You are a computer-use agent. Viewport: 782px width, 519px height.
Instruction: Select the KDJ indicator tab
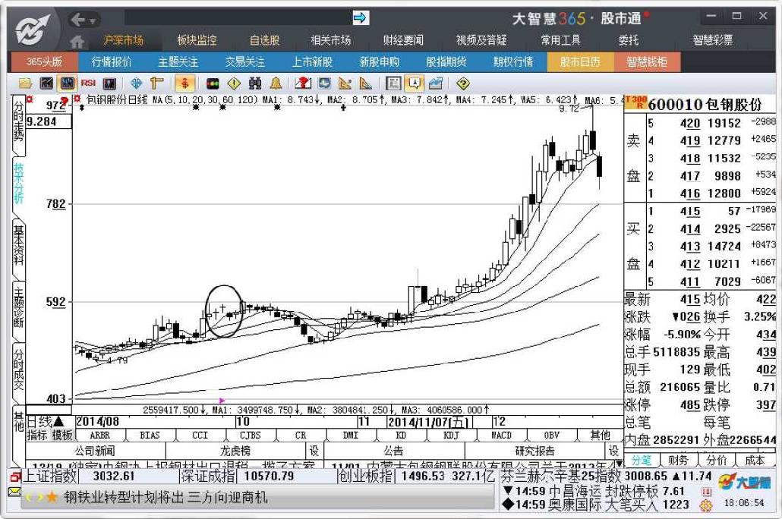click(x=451, y=436)
